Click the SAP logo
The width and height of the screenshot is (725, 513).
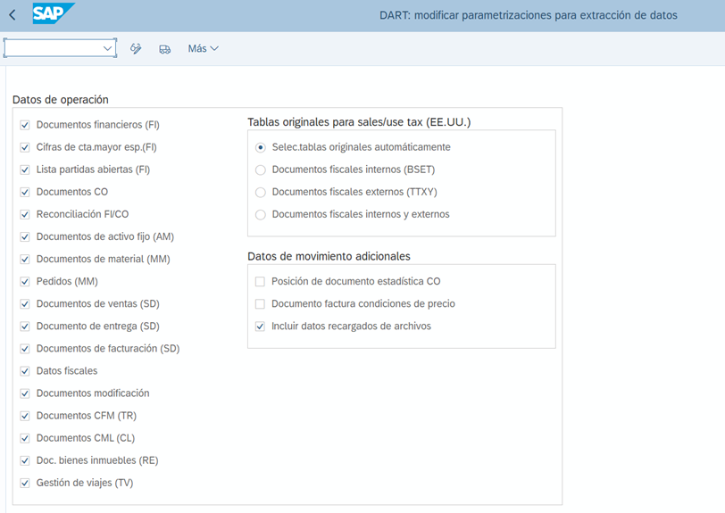point(53,14)
